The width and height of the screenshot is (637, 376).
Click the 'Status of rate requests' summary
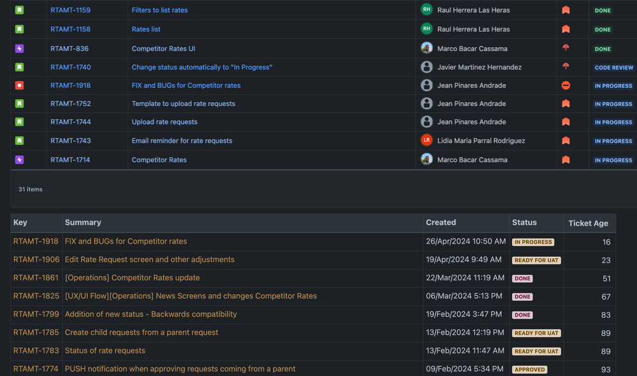point(105,351)
